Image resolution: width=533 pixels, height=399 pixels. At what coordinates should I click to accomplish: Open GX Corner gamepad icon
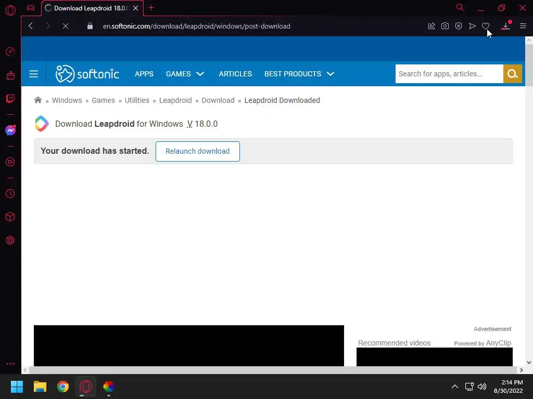pyautogui.click(x=31, y=8)
